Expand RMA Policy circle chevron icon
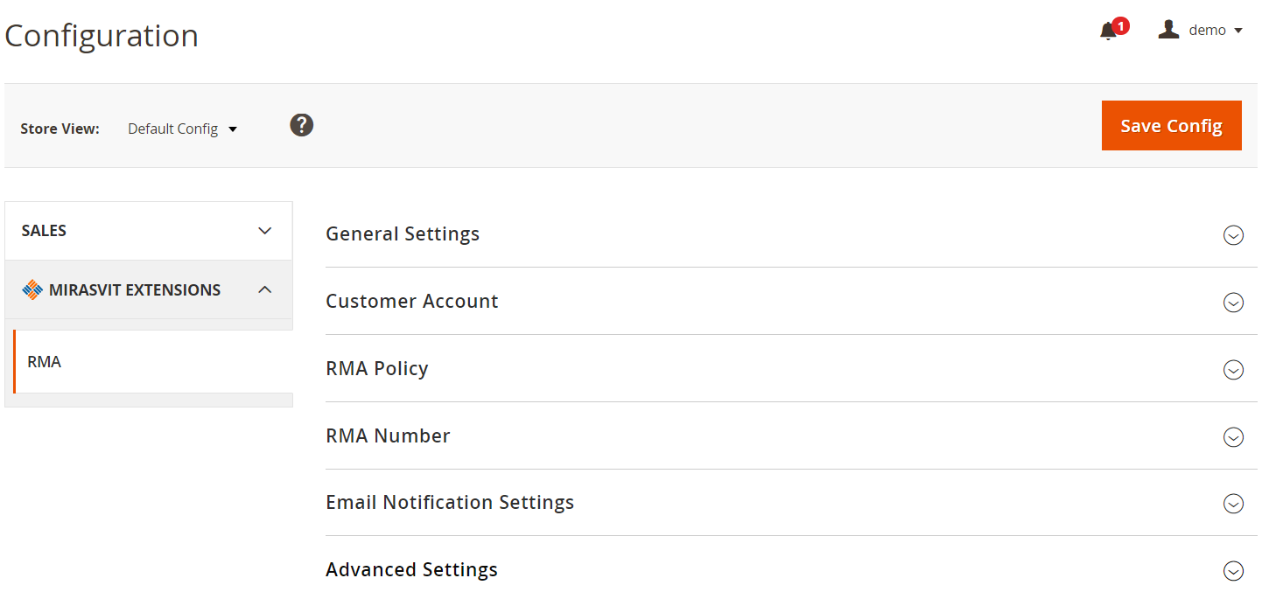Viewport: 1262px width, 606px height. 1233,370
